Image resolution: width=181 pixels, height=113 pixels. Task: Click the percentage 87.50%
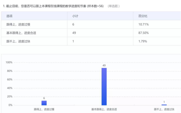tap(144, 33)
